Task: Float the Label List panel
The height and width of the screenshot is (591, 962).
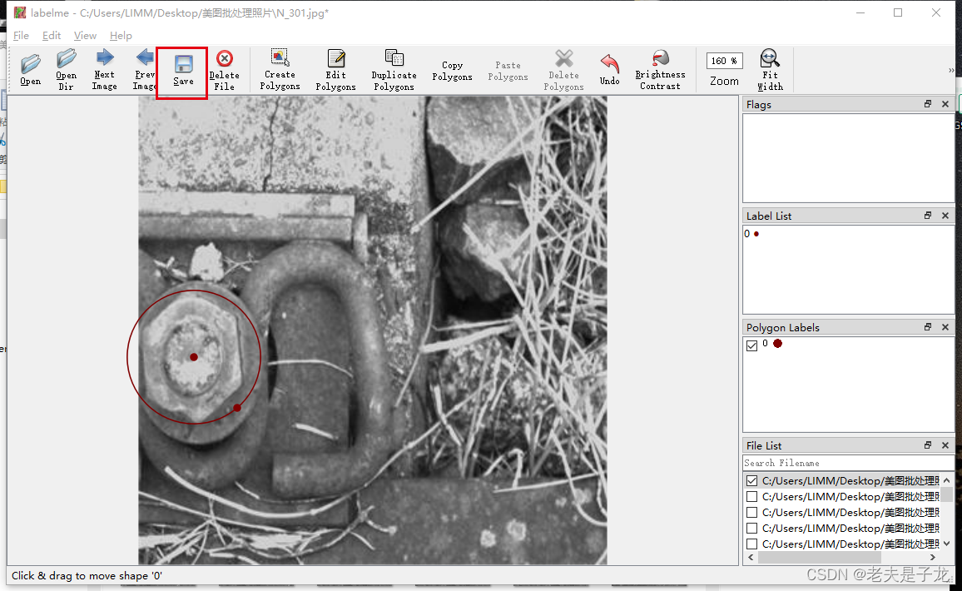Action: 928,216
